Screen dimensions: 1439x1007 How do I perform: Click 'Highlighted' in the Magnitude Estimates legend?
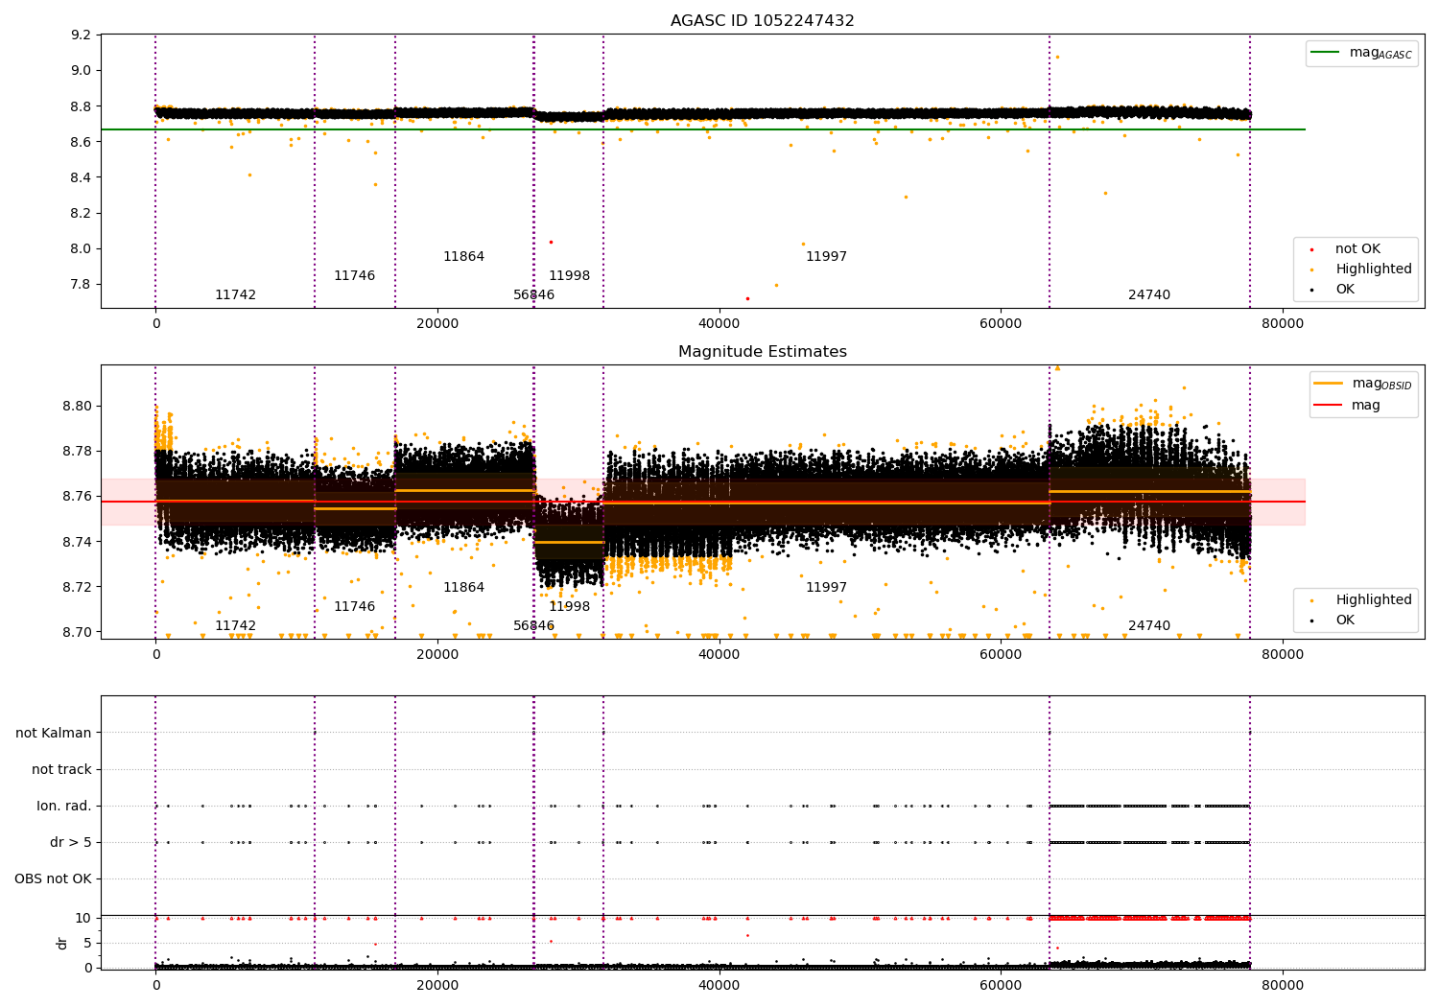[x=1361, y=599]
